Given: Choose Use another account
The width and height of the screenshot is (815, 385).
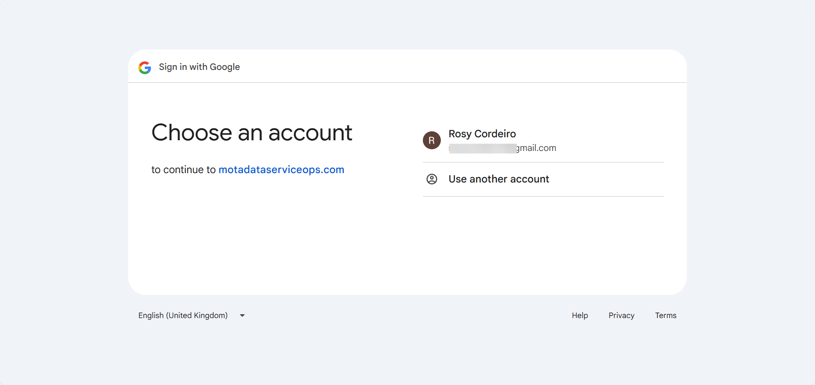Looking at the screenshot, I should [x=498, y=179].
